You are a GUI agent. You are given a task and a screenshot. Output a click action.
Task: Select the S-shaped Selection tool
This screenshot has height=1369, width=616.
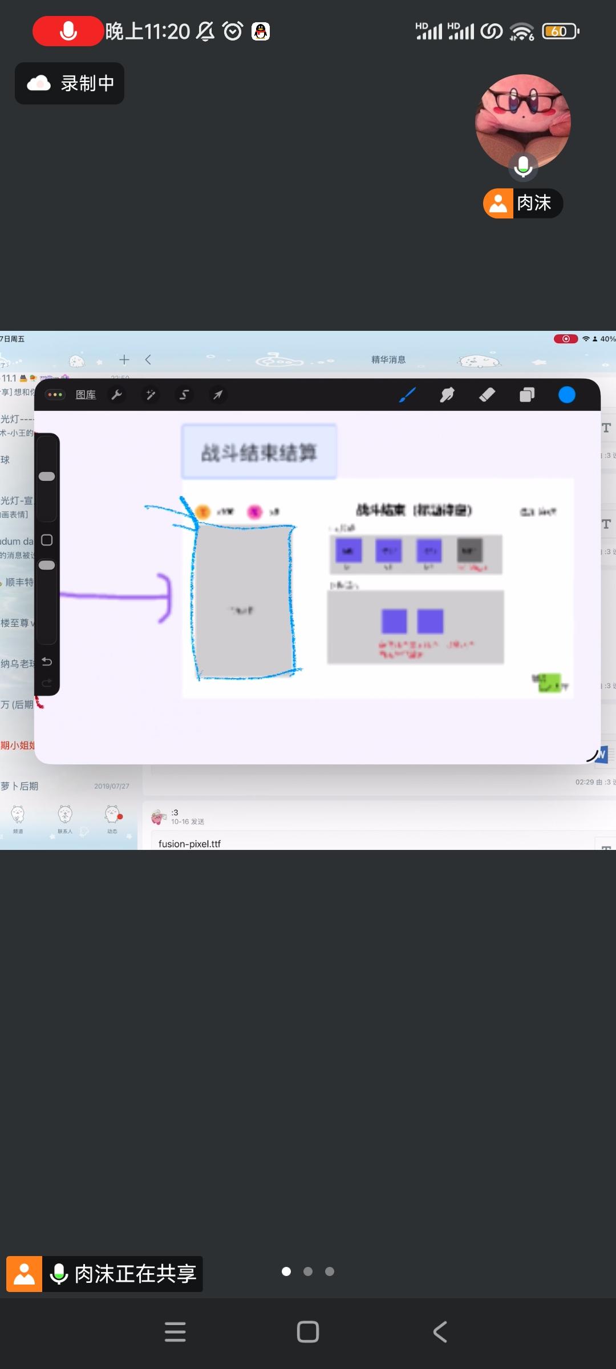(184, 395)
